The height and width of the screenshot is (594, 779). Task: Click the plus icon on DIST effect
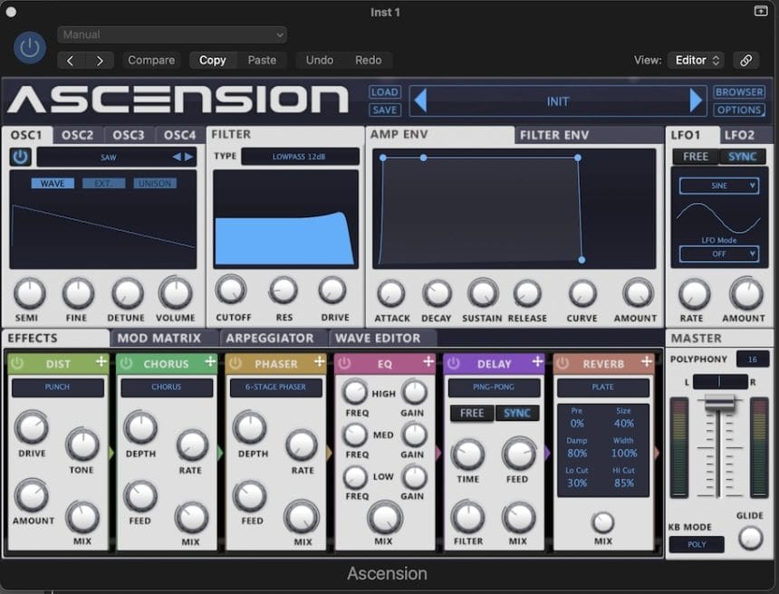(x=101, y=362)
